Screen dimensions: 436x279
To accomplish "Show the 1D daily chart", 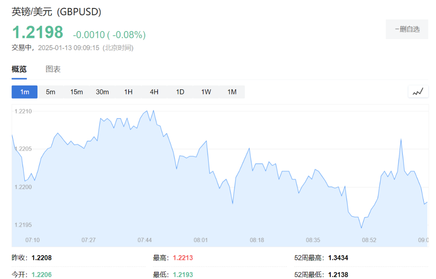I will point(180,92).
